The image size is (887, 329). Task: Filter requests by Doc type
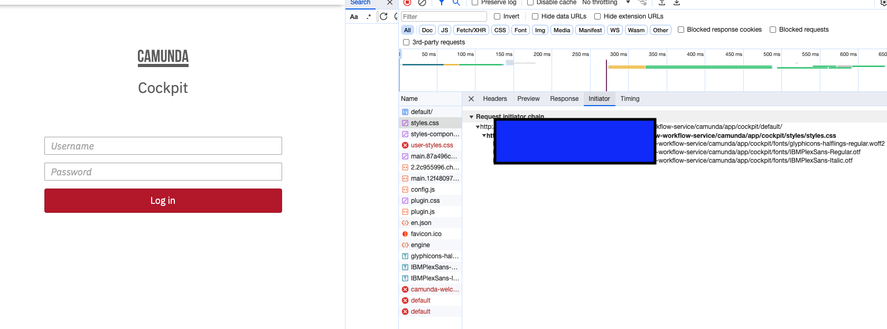(x=427, y=30)
